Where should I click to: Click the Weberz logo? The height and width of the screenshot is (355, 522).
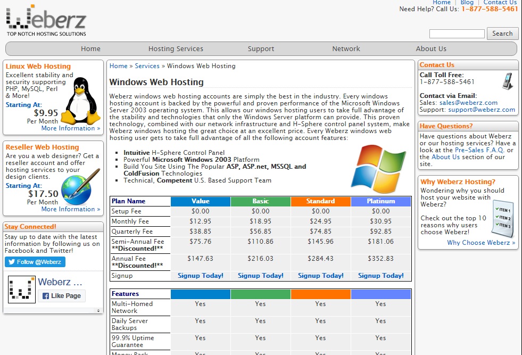(x=46, y=21)
